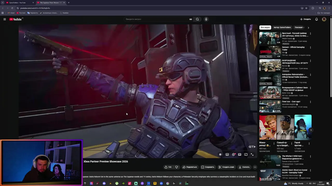Image resolution: width=332 pixels, height=186 pixels.
Task: Open more actions menu under video
Action: (255, 167)
